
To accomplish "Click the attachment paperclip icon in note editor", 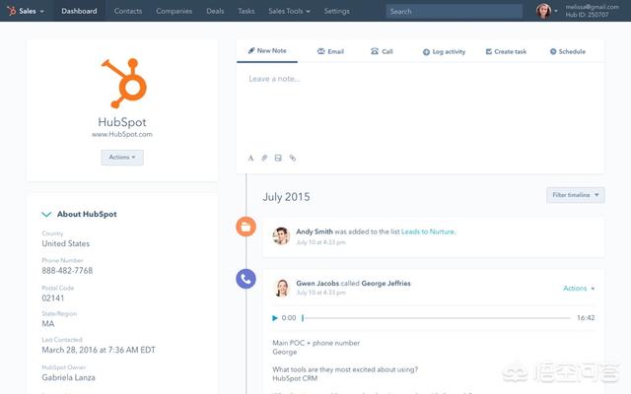I will click(x=264, y=158).
